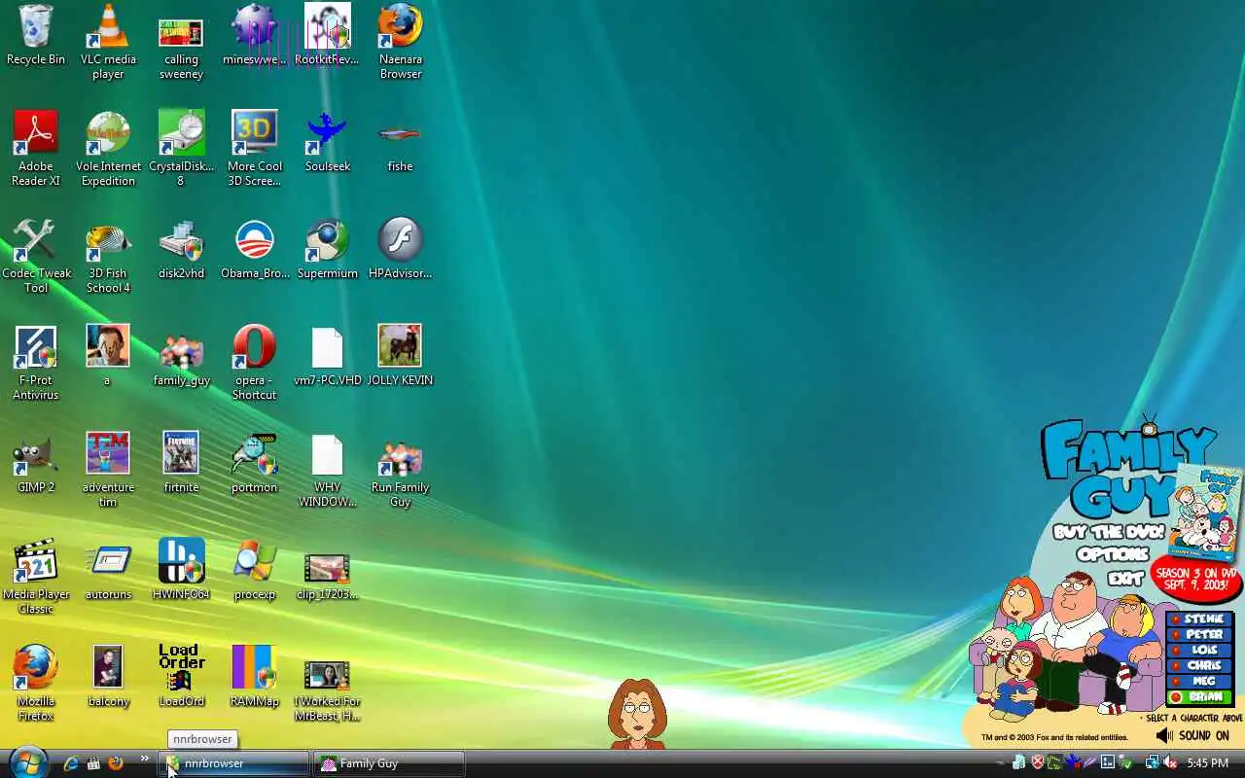Choose Brian in the character list

[1200, 696]
